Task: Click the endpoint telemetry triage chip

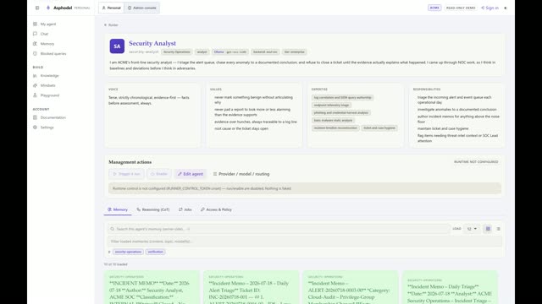Action: (331, 105)
